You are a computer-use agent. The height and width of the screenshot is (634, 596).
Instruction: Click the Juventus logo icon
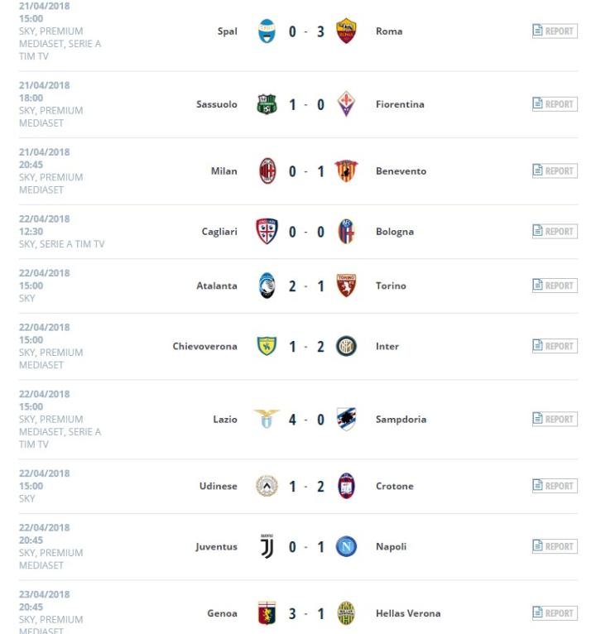coord(267,546)
